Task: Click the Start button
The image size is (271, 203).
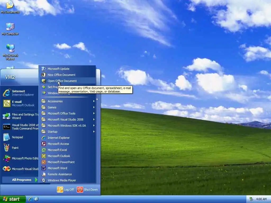Action: pos(13,199)
